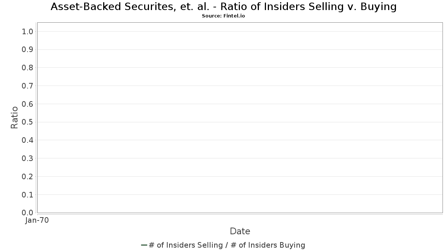Image resolution: width=447 pixels, height=251 pixels.
Task: Click the 0.4 y-axis tick label
Action: click(x=28, y=140)
